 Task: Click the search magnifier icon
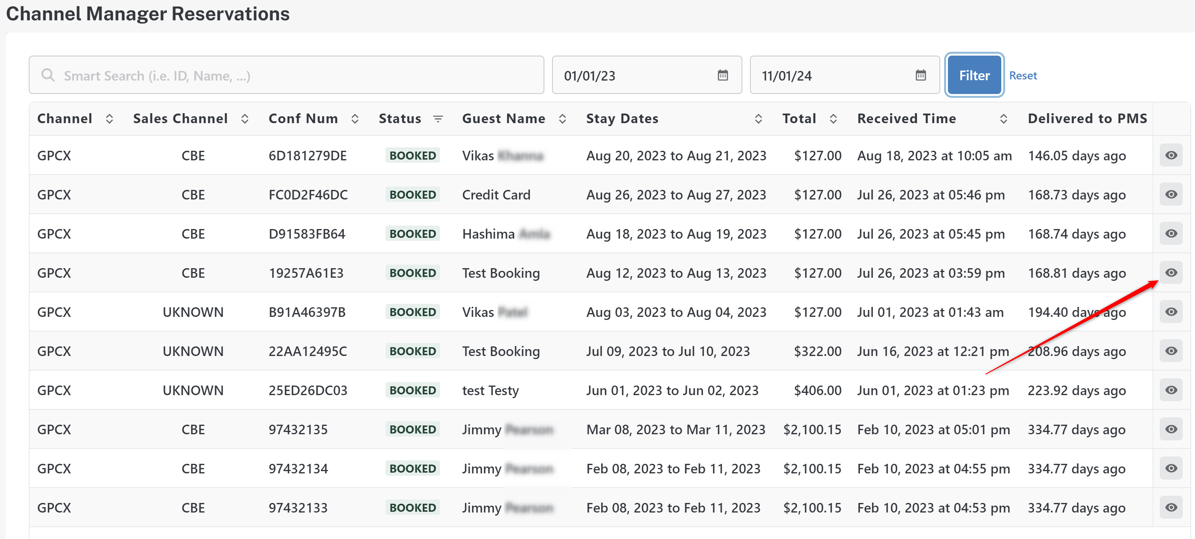pos(48,75)
